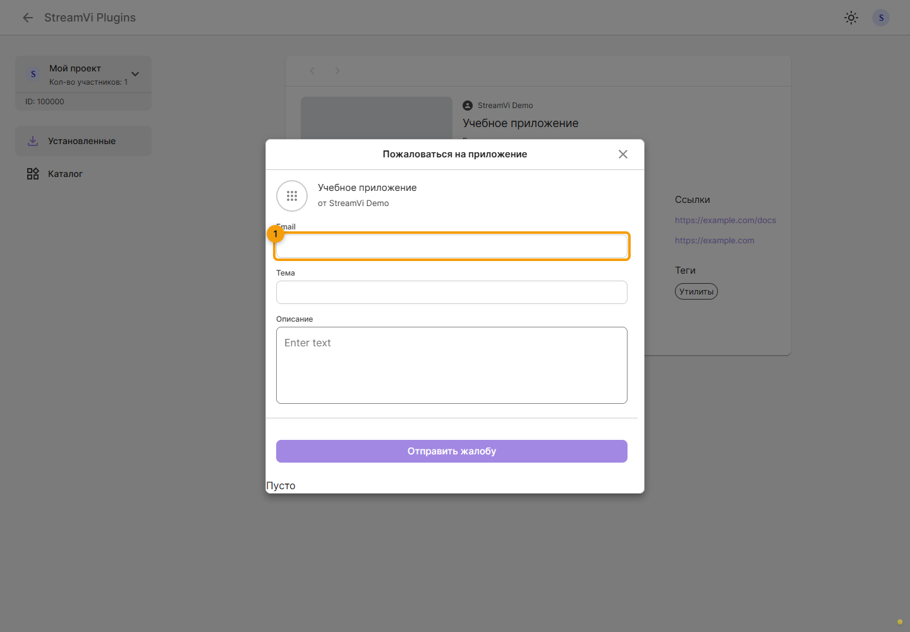Toggle the light/dark theme sun icon
The image size is (910, 632).
851,18
